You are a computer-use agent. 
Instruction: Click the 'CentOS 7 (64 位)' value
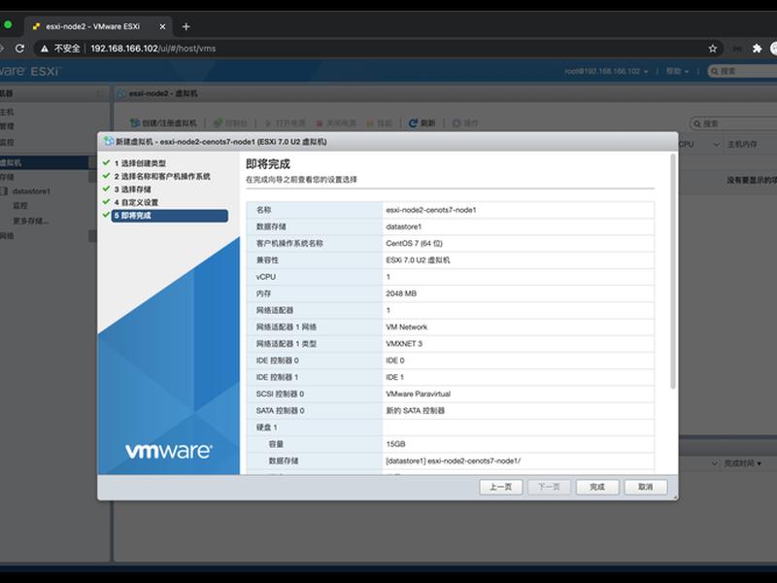tap(415, 244)
